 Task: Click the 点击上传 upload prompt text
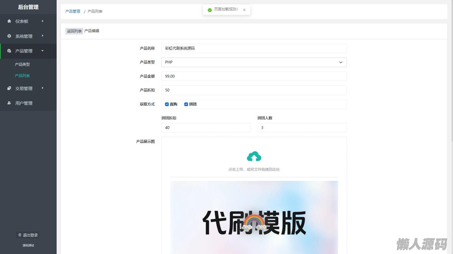pyautogui.click(x=254, y=169)
